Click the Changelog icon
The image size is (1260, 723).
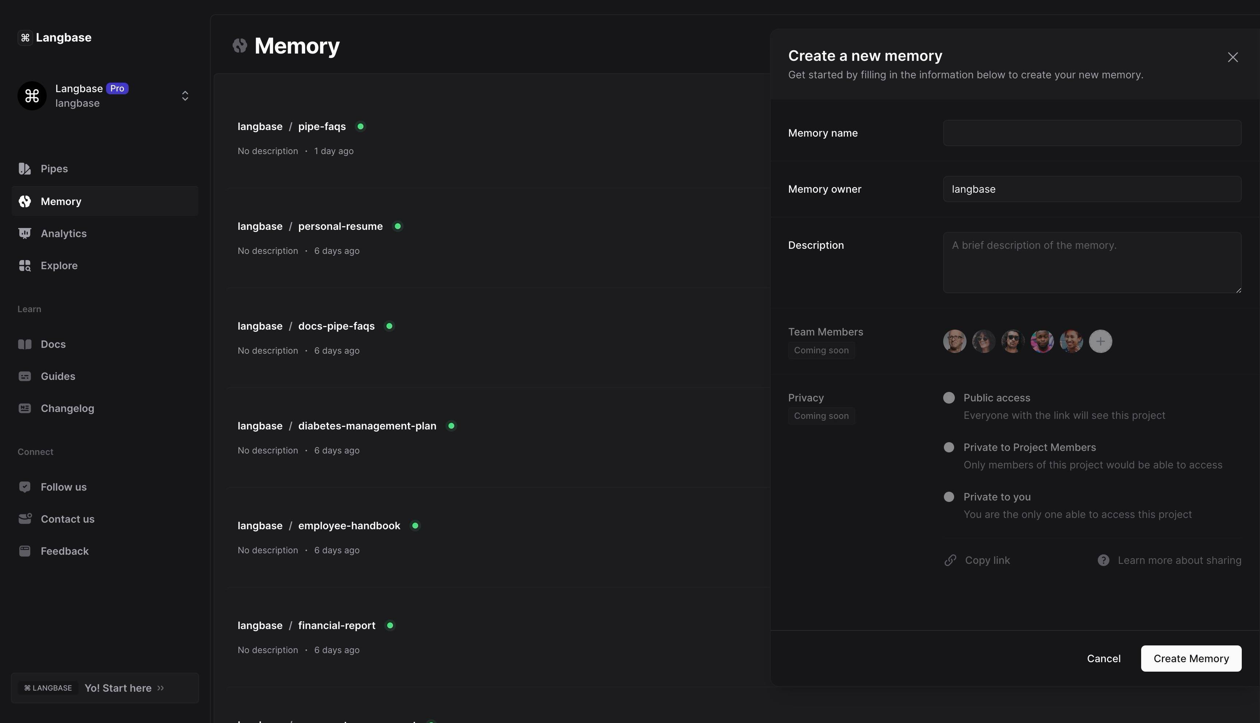click(x=25, y=408)
